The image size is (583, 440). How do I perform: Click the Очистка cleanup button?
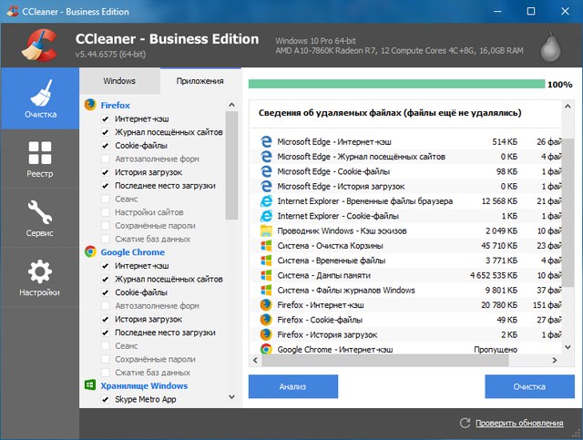529,386
